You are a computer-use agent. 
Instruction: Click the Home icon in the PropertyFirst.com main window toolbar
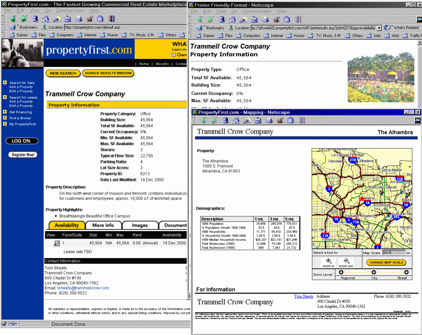tap(46, 19)
